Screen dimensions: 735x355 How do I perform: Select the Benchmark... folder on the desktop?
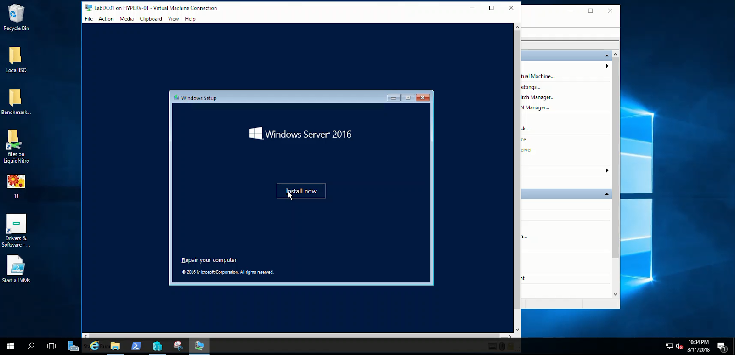[x=16, y=102]
